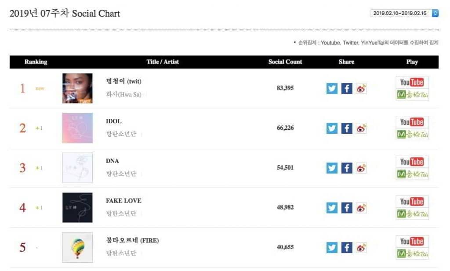
Task: Click the Ranking column header
Action: point(36,62)
